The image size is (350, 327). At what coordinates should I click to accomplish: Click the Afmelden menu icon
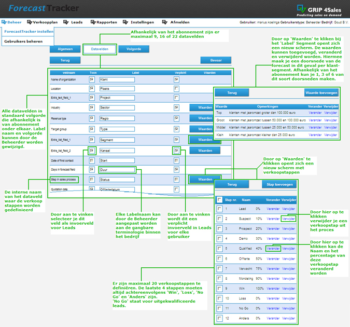[165, 22]
